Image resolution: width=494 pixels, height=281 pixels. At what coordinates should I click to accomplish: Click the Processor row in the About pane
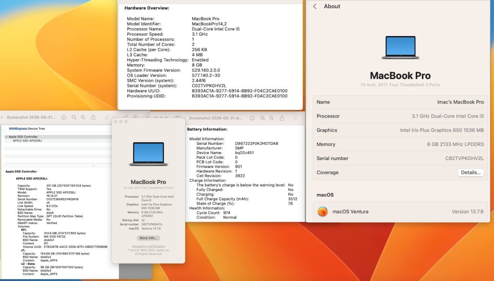pos(400,116)
